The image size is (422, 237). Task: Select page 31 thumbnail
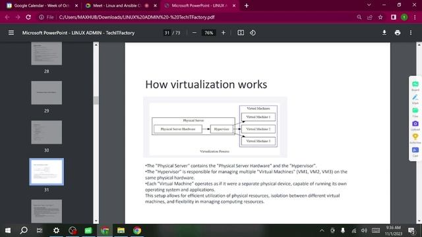click(47, 172)
